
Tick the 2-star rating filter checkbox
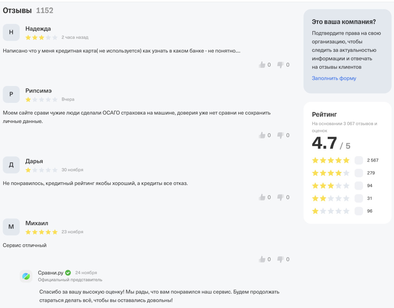click(359, 199)
